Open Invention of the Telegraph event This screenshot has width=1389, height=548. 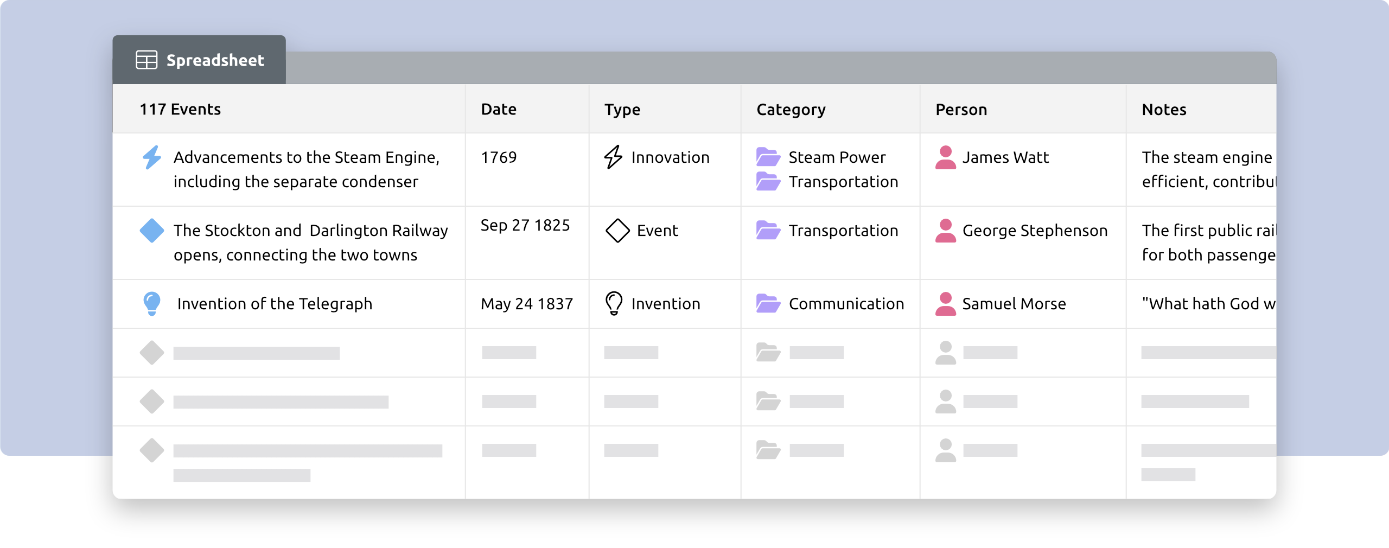[275, 304]
